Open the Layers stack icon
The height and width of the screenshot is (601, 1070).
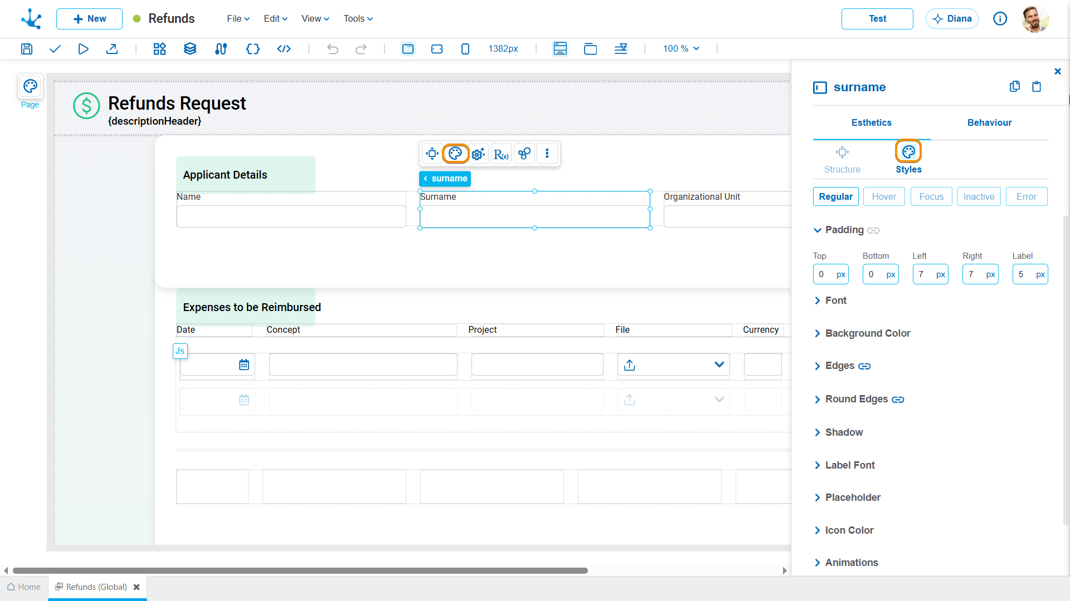[x=190, y=49]
